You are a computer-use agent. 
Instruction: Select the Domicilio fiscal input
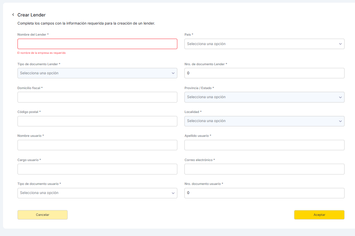(97, 97)
